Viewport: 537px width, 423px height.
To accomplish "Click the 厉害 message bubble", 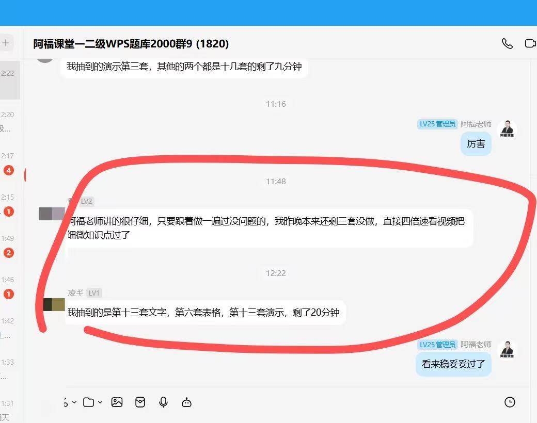I will 476,144.
